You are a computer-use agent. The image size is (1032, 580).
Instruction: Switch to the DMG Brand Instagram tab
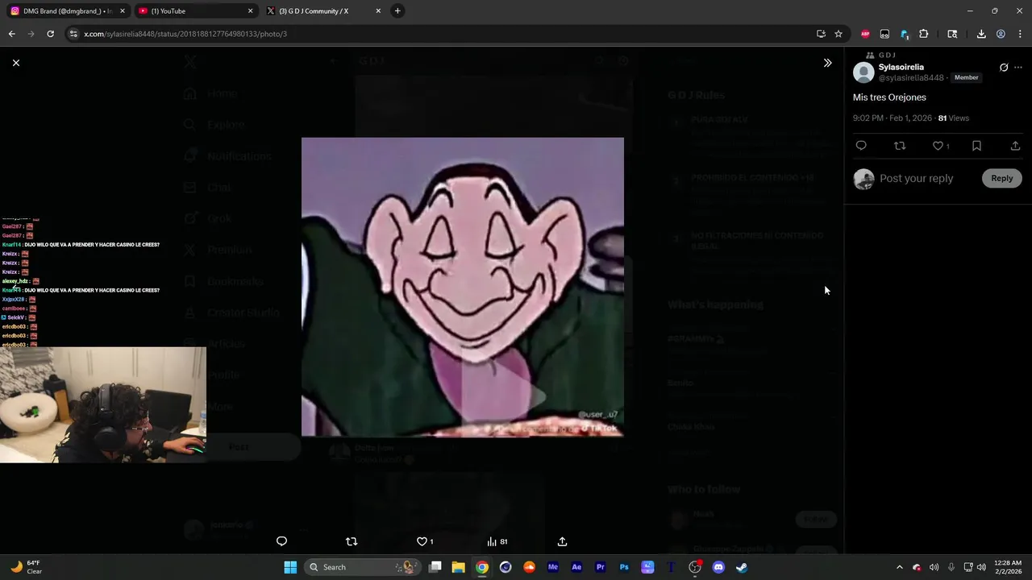click(x=68, y=11)
